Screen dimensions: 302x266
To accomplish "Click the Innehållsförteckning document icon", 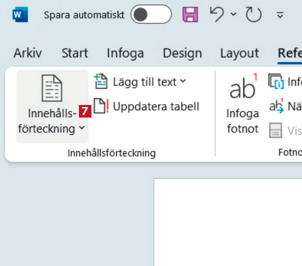I will 52,88.
